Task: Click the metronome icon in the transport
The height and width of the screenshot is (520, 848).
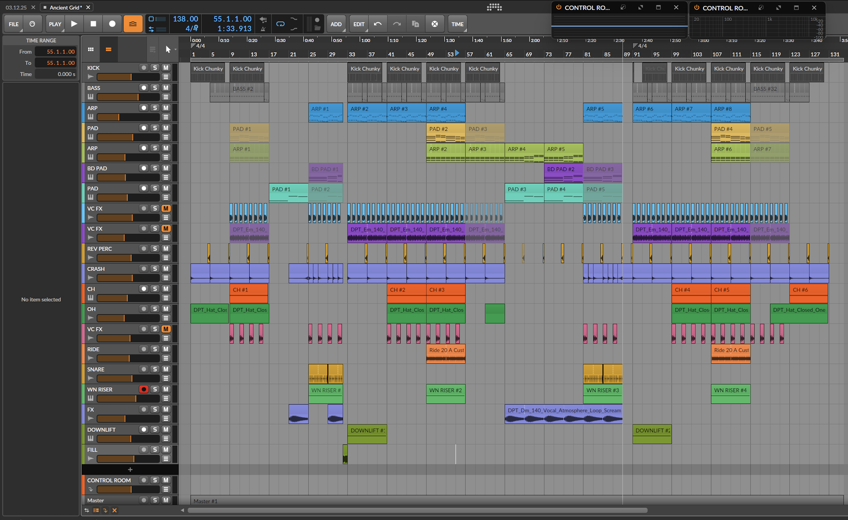Action: point(263,29)
